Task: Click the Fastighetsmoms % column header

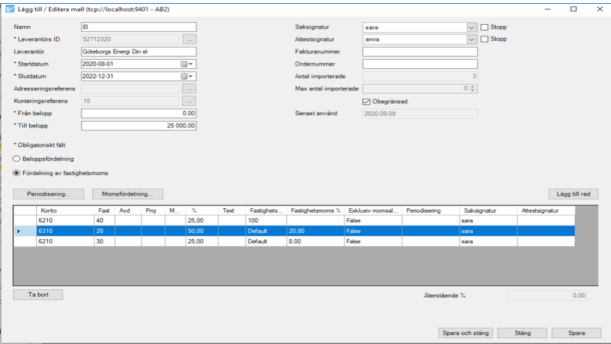Action: point(316,210)
